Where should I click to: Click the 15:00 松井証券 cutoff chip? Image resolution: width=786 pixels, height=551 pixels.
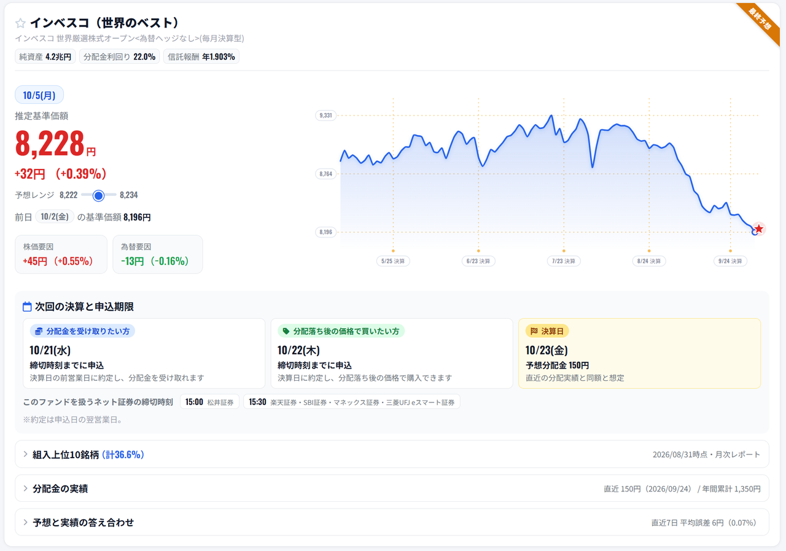pos(209,402)
